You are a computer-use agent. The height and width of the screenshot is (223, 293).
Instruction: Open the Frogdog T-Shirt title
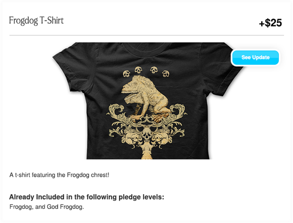[x=36, y=21]
